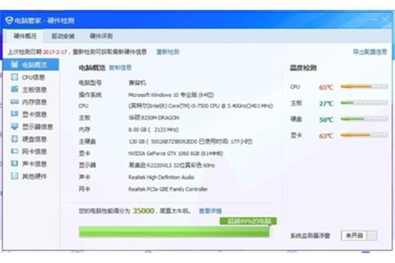Select the 电脑概览 sidebar icon
Image resolution: width=395 pixels, height=263 pixels.
[14, 64]
